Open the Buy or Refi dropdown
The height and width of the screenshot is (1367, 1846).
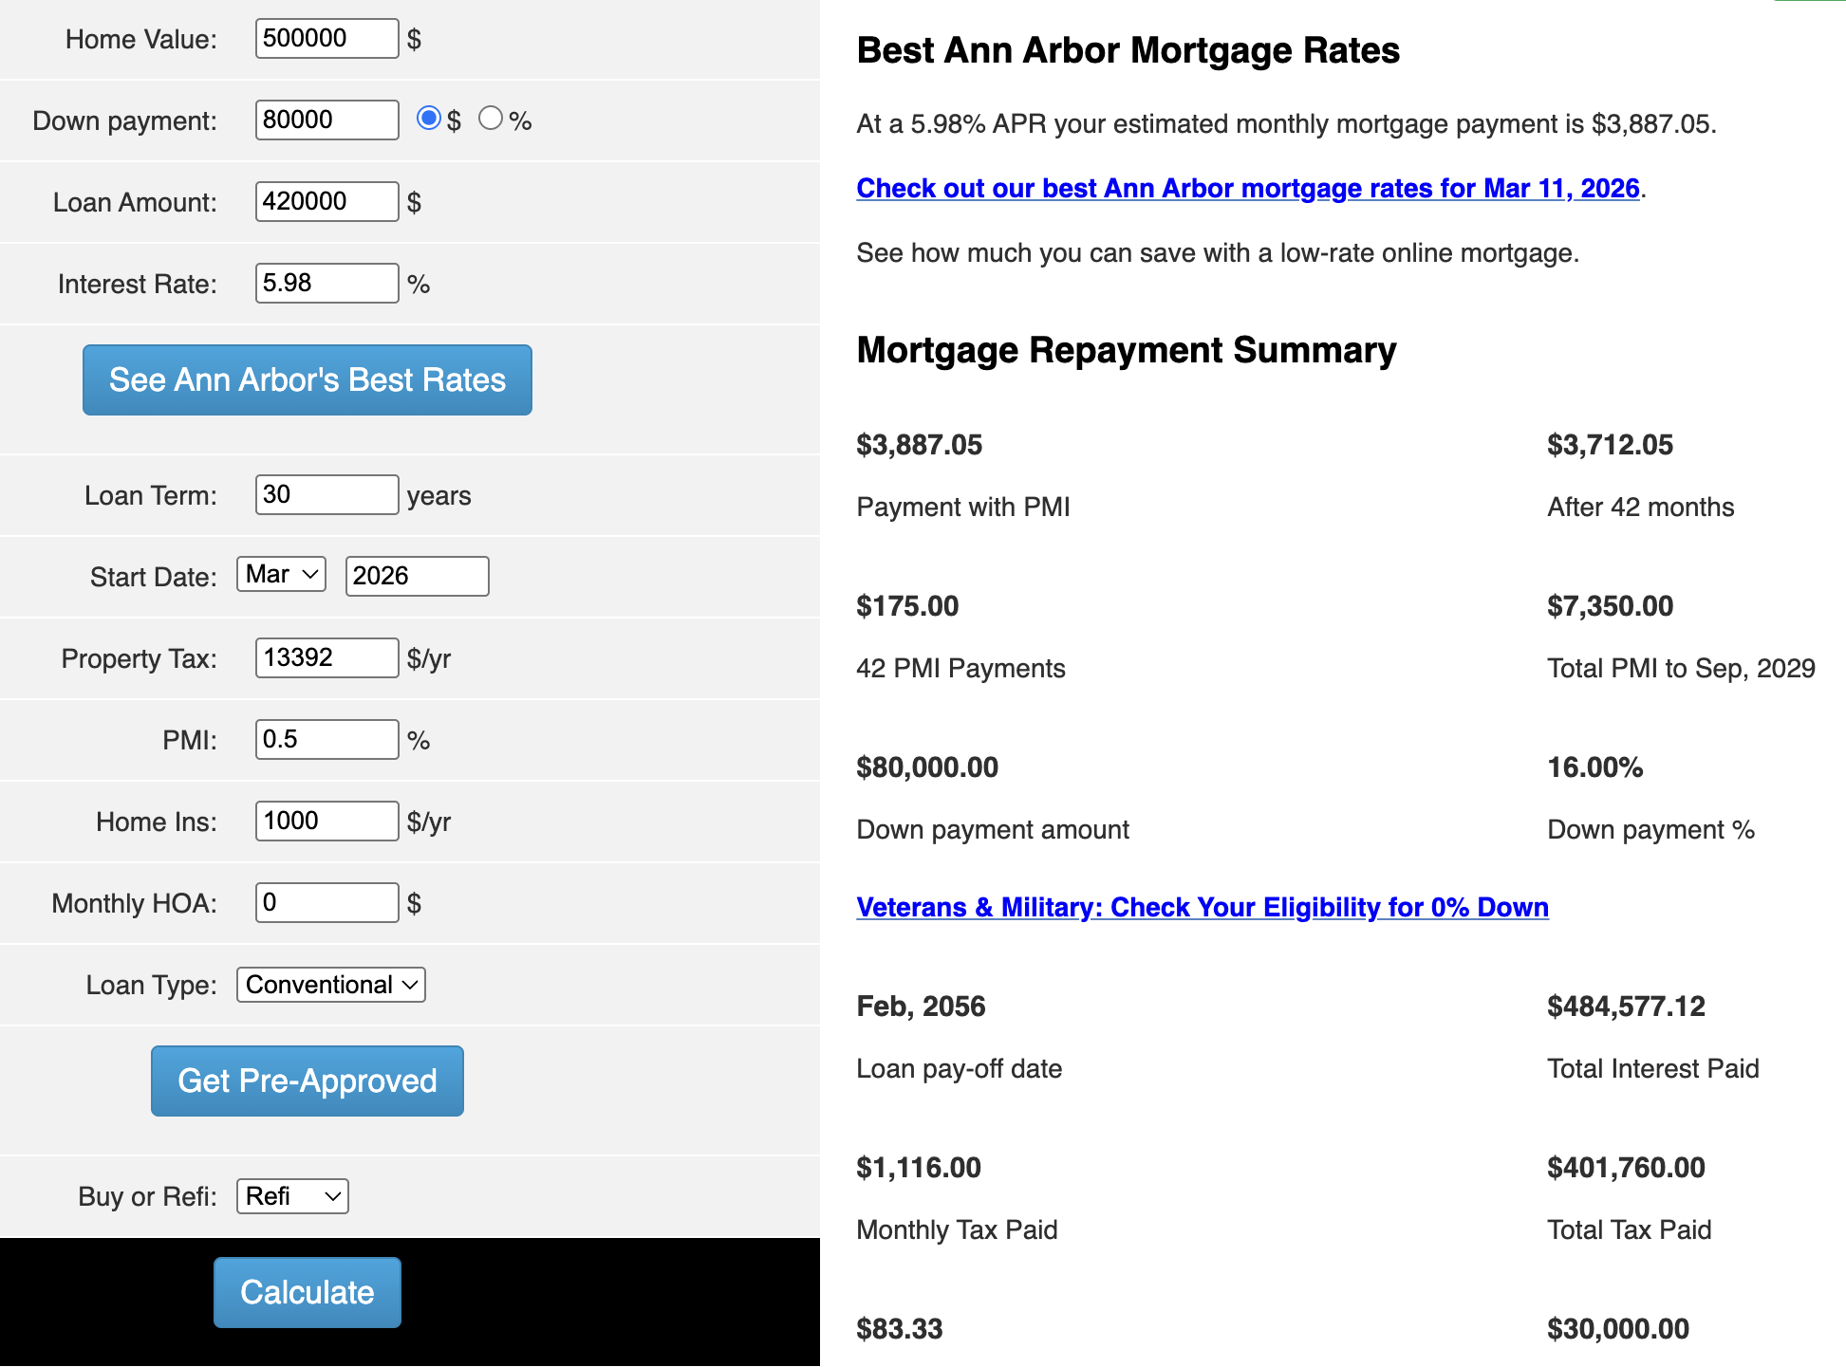(292, 1196)
